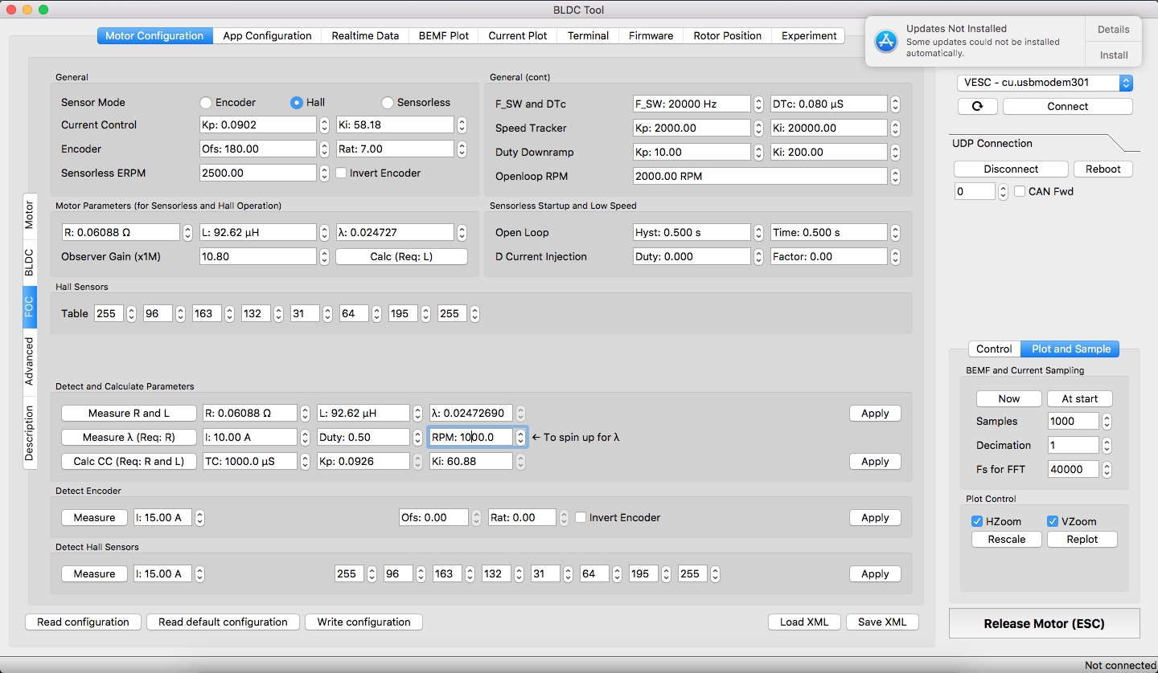Select the Advanced vertical side tab

[x=30, y=361]
